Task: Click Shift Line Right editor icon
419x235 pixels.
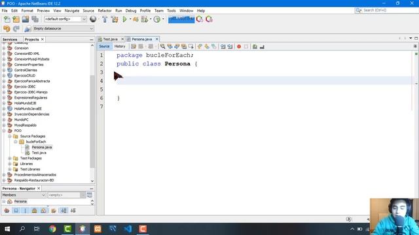Action: (x=230, y=46)
